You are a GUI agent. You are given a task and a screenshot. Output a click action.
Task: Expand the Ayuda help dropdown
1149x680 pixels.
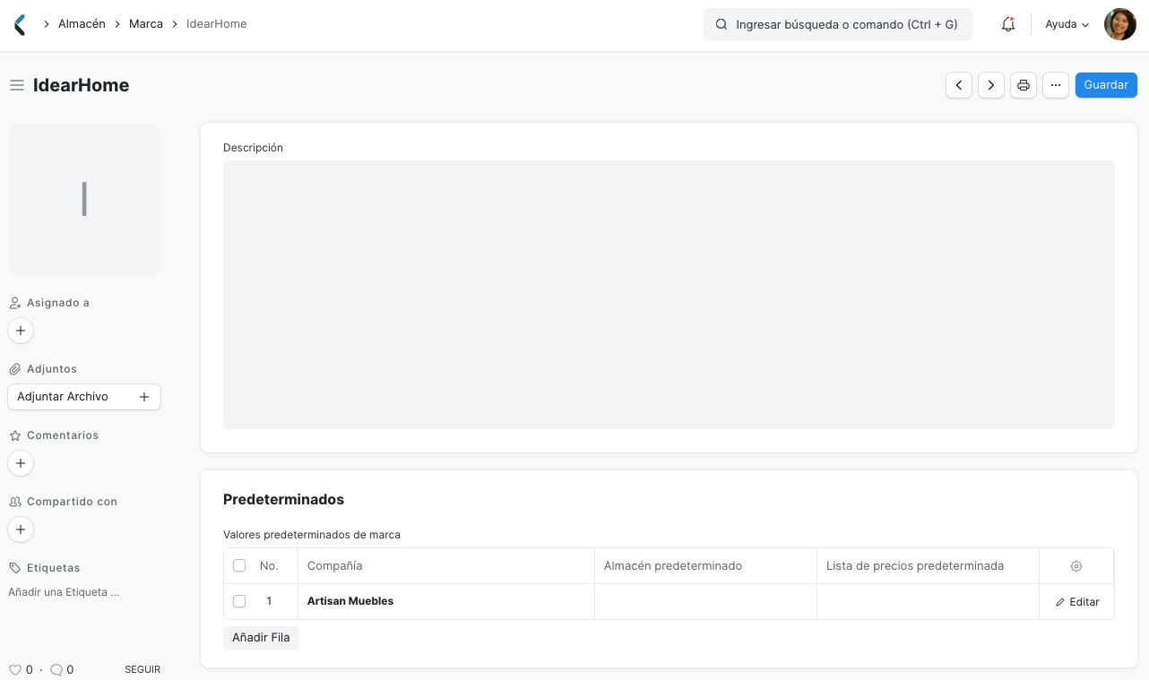pyautogui.click(x=1067, y=24)
